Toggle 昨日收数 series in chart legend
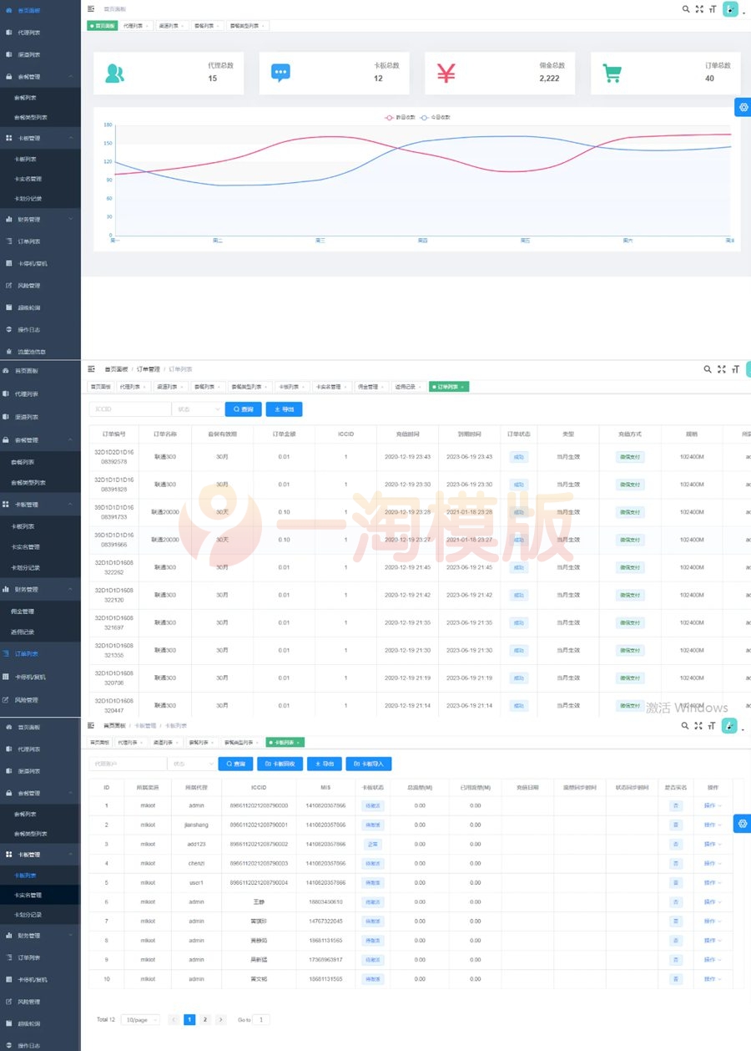Viewport: 751px width, 1051px height. point(400,118)
